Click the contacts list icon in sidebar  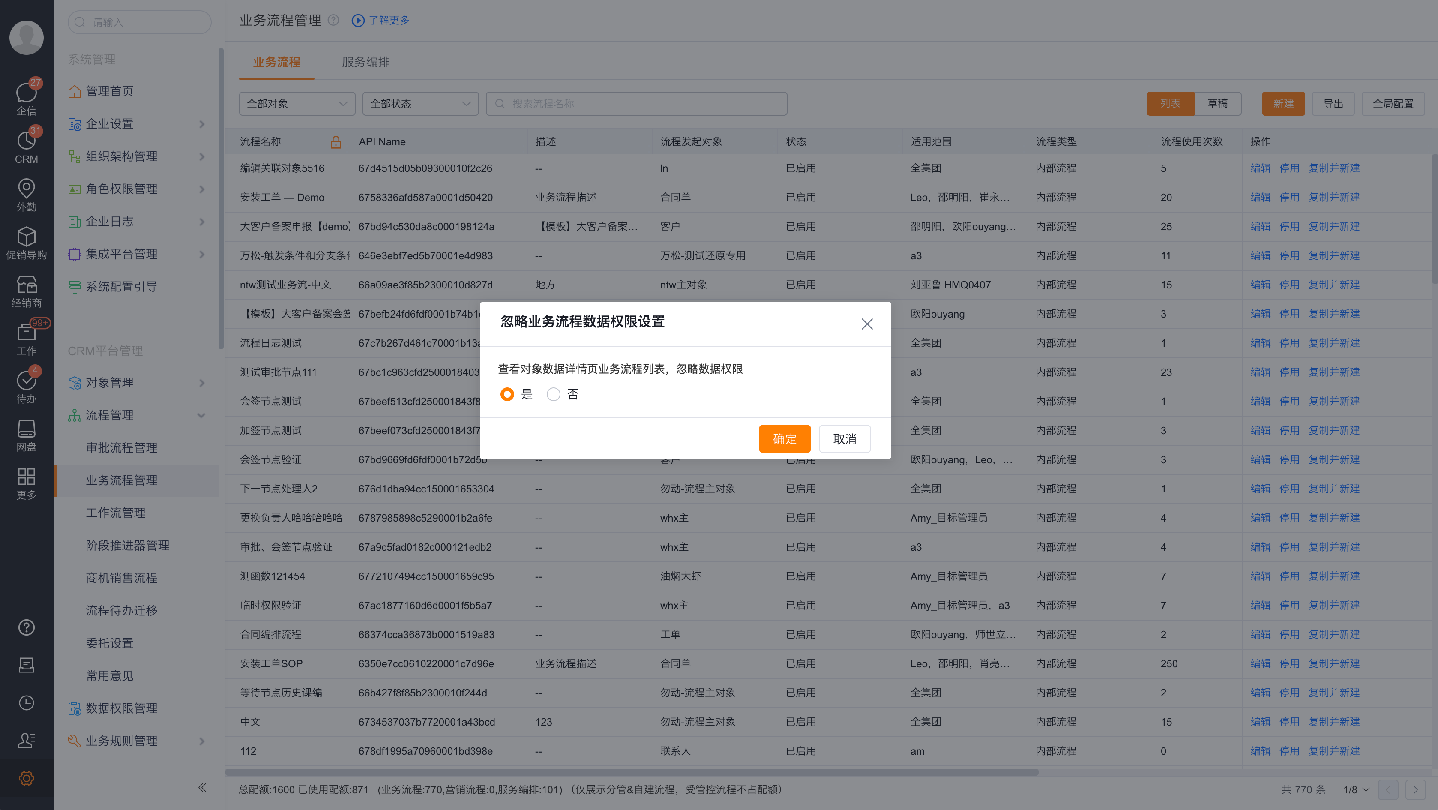pos(26,740)
